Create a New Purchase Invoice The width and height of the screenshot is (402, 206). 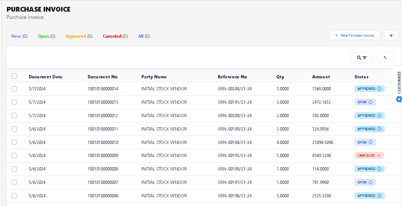pos(354,36)
